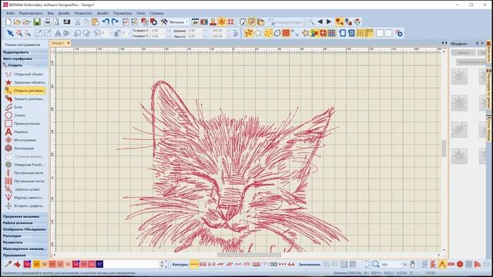Select color swatch number 50
The image size is (493, 277).
45,265
